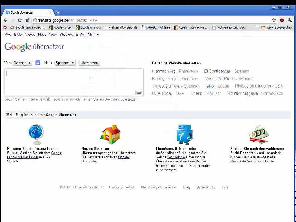Open Onet.pl - Polnisch link

pos(206,93)
